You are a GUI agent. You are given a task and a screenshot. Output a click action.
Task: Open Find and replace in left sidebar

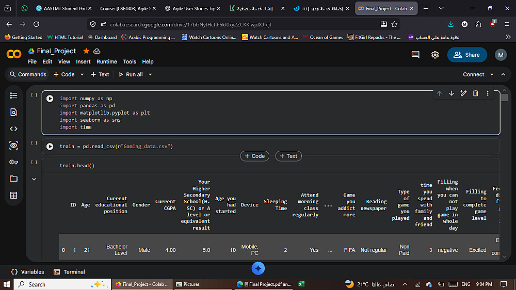point(13,112)
